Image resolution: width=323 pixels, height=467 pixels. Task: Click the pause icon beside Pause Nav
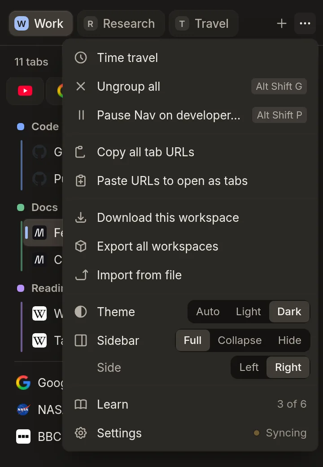[x=81, y=115]
